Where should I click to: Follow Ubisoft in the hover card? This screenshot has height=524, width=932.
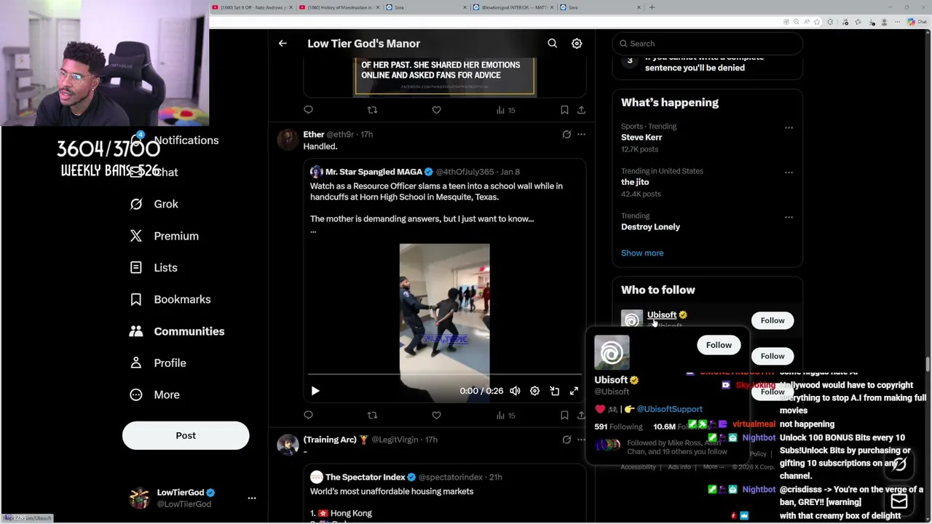719,345
